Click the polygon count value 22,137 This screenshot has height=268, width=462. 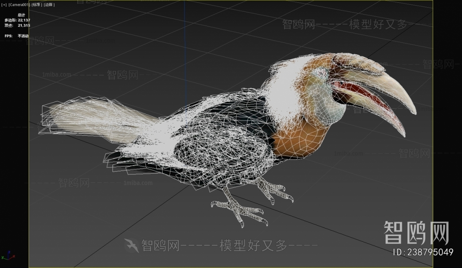coord(24,20)
